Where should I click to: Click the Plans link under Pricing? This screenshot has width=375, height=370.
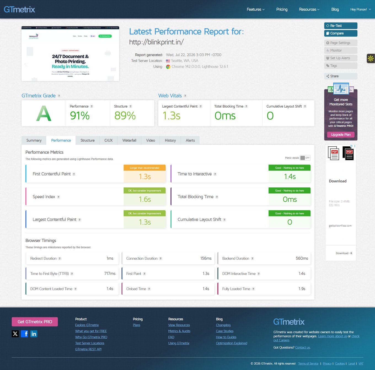pos(136,325)
